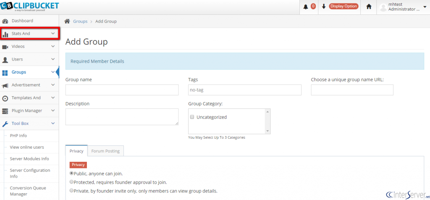430x200 pixels.
Task: Click the Videos camera icon
Action: 5,47
